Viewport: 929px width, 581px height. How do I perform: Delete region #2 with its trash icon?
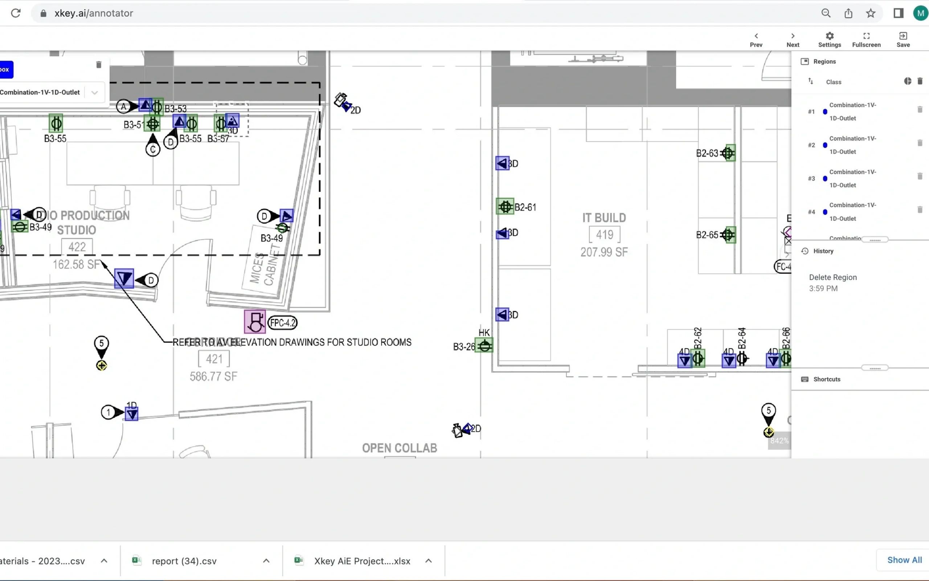pos(920,143)
